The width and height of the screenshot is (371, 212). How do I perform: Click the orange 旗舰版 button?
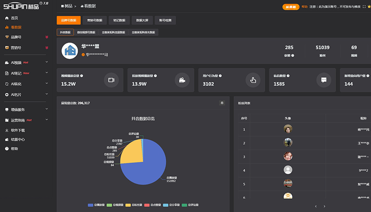coord(290,7)
